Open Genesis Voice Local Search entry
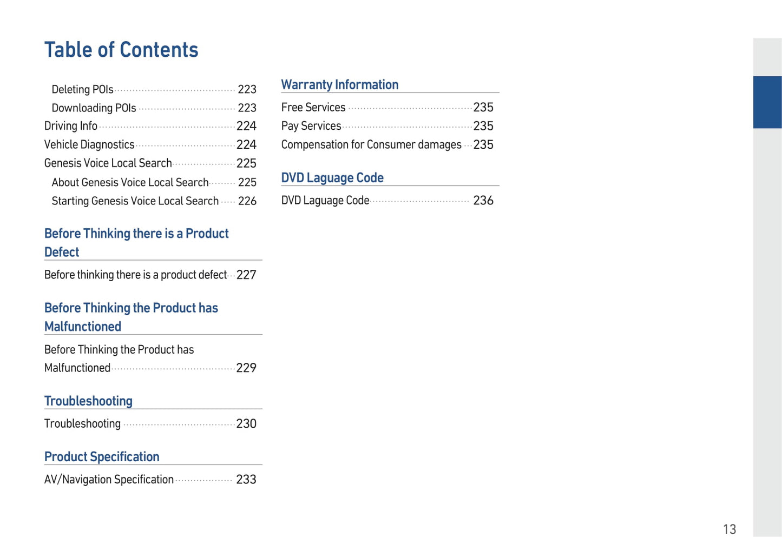The image size is (782, 551). (108, 163)
